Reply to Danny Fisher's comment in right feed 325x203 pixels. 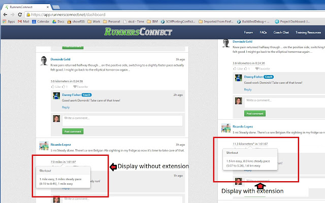coord(248,89)
